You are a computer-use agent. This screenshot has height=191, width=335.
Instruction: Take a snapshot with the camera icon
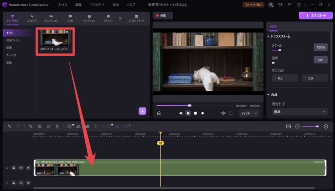[159, 113]
